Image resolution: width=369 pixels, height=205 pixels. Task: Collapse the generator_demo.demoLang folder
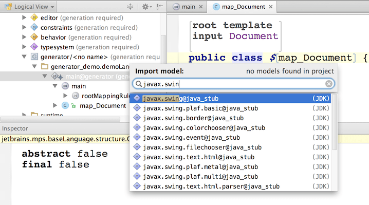pos(34,66)
